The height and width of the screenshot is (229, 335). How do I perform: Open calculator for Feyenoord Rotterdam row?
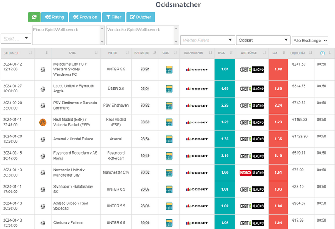[169, 156]
